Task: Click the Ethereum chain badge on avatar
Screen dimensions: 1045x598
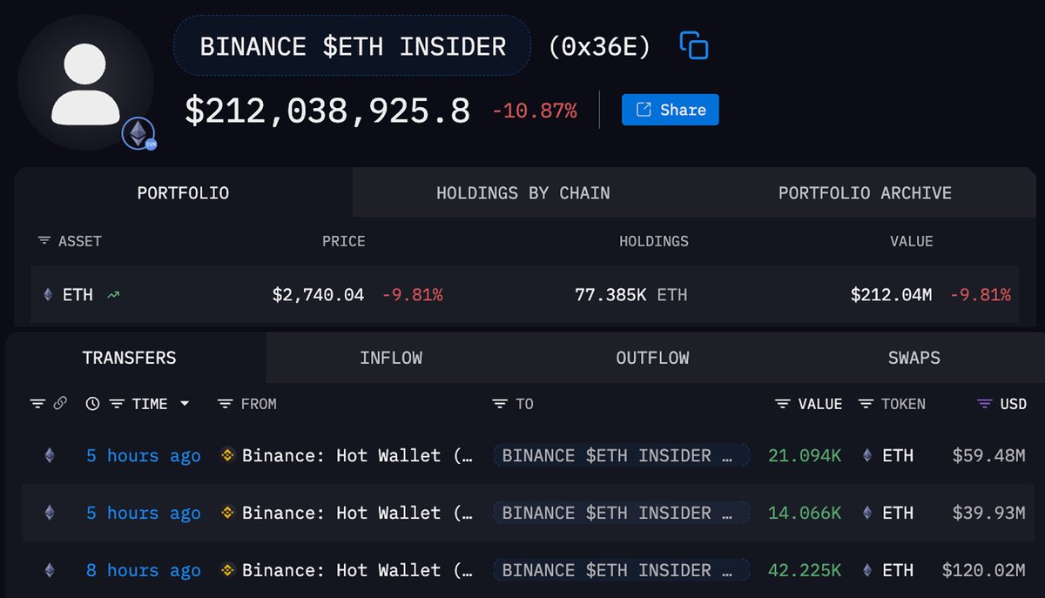Action: [x=138, y=134]
